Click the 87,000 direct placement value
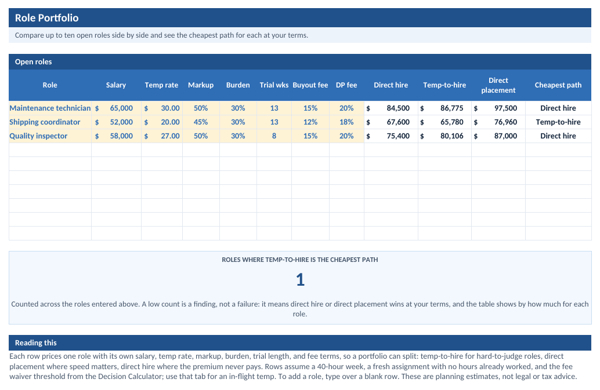This screenshot has height=390, width=600. [x=498, y=136]
